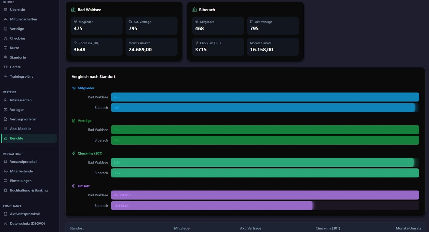Click the Trainingspläne activity icon
The image size is (429, 232).
click(x=5, y=77)
